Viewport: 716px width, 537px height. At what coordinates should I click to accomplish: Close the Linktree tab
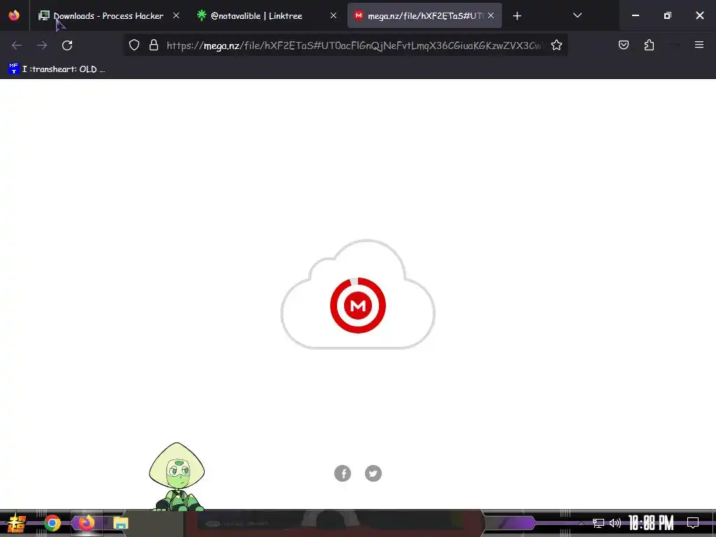[334, 15]
